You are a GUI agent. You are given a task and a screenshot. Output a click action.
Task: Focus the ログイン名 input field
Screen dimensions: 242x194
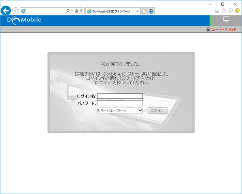click(120, 96)
